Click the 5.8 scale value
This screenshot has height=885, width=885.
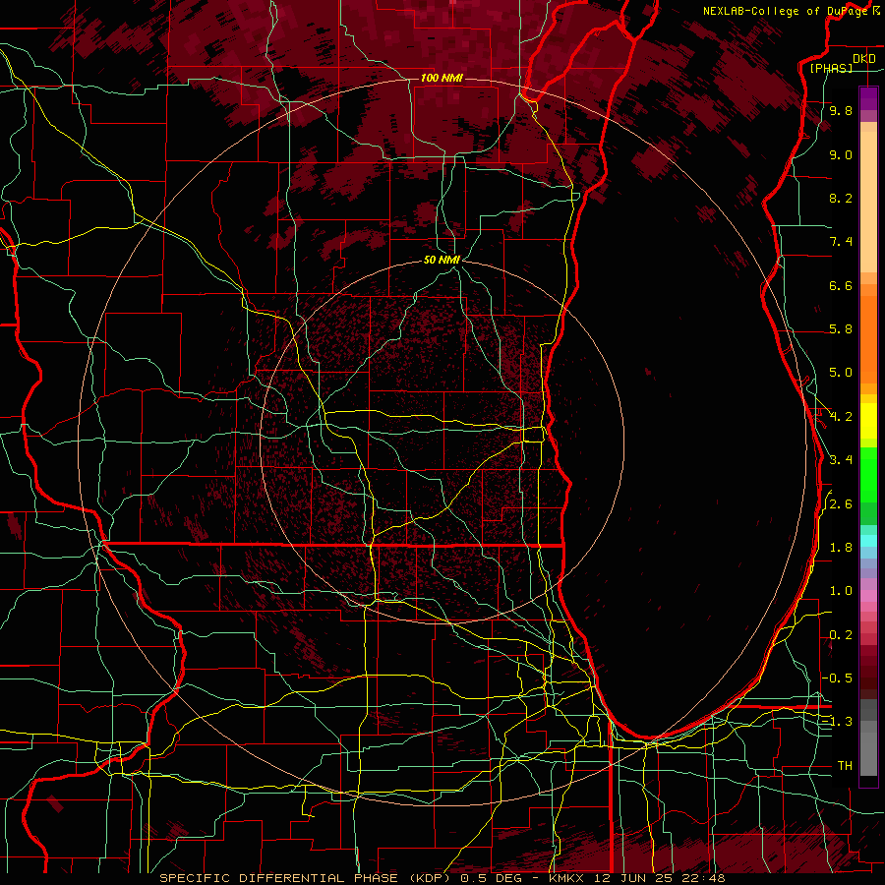click(841, 329)
